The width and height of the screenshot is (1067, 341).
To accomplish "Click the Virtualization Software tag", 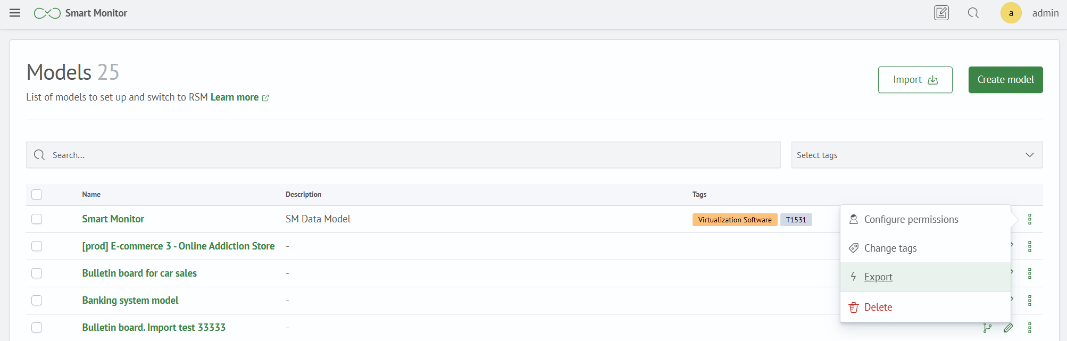I will pyautogui.click(x=735, y=220).
